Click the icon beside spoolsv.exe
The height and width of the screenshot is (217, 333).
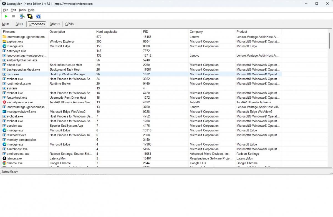tap(4, 126)
